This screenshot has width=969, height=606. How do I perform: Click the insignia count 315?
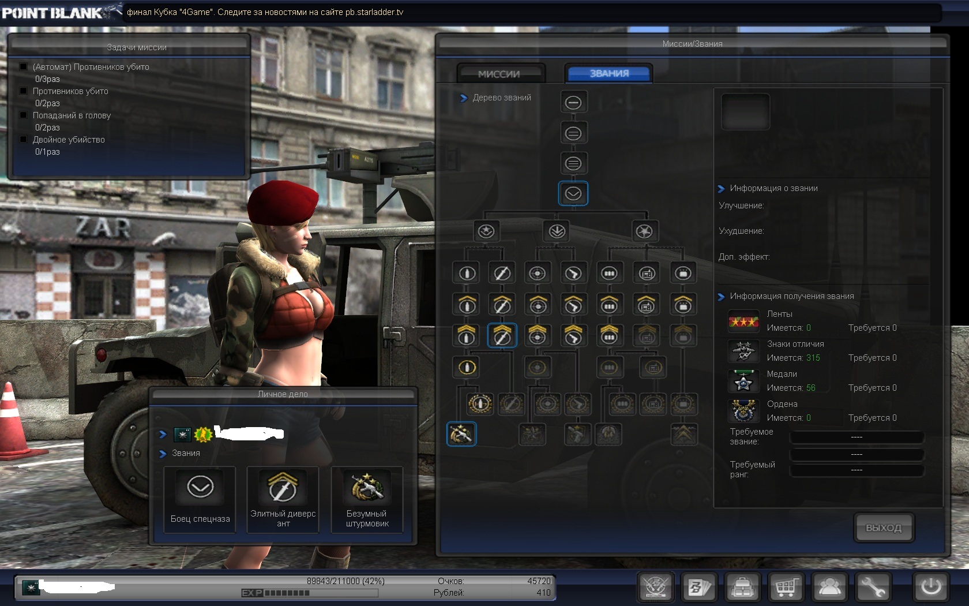(x=813, y=358)
